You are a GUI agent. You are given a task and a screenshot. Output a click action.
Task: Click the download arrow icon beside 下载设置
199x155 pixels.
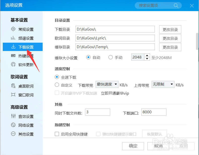(x=13, y=47)
